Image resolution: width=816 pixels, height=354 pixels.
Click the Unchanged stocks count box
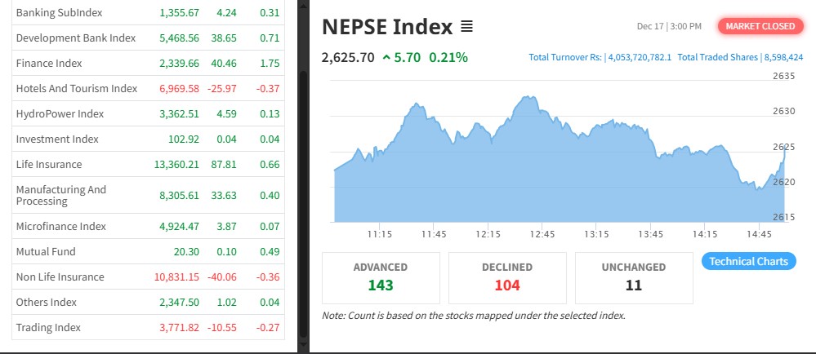click(x=634, y=277)
